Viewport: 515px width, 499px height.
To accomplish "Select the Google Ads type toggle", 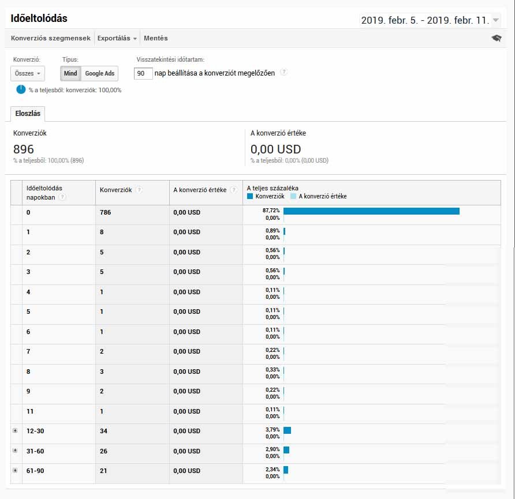I will [x=99, y=73].
